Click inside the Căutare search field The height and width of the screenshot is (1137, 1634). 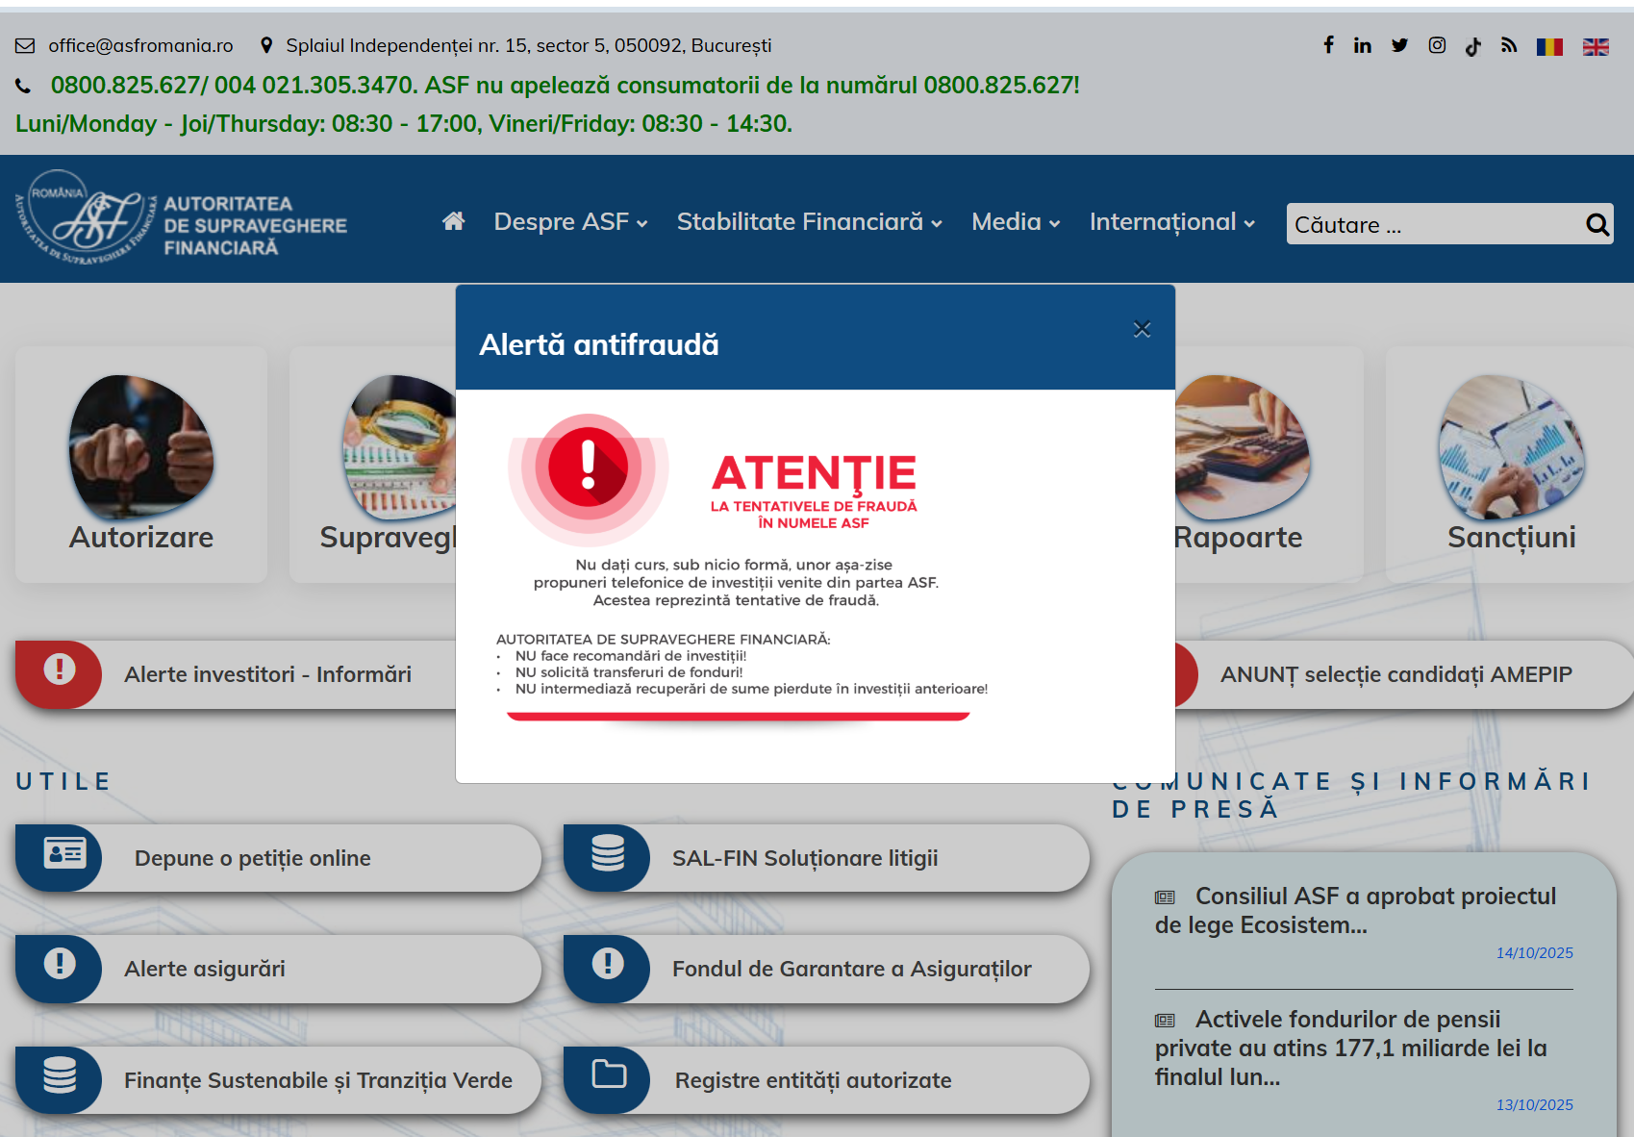coord(1431,224)
